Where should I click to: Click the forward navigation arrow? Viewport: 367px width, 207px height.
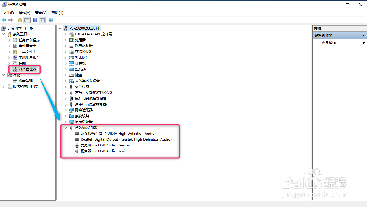pyautogui.click(x=10, y=20)
